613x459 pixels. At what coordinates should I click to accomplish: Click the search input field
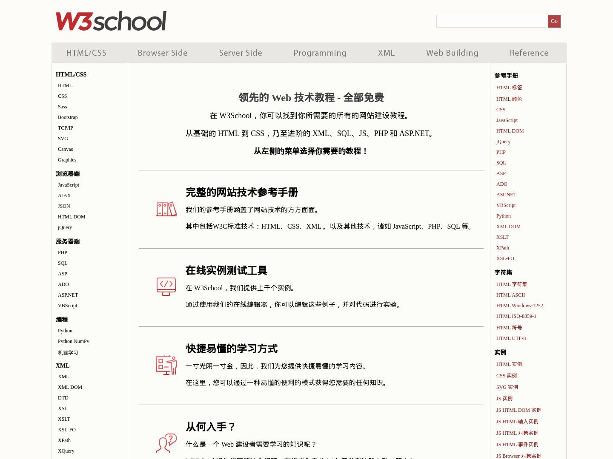(x=491, y=21)
